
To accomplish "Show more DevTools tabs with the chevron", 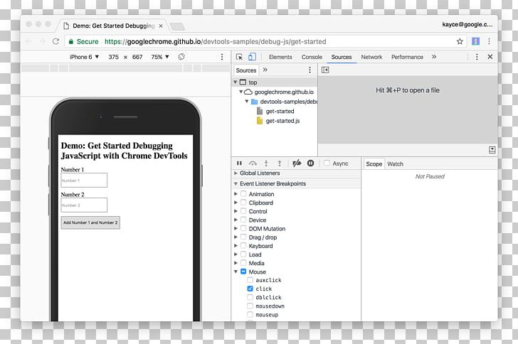I will tap(434, 57).
